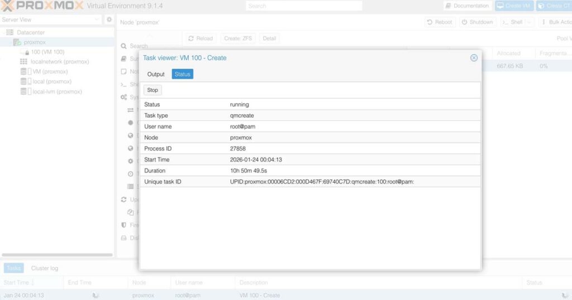Screen dimensions: 572x300
Task: Click the Disks icon in node menu
Action: (123, 238)
